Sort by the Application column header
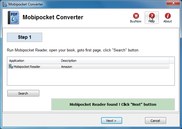Viewport: 182px width, 129px height. [33, 61]
